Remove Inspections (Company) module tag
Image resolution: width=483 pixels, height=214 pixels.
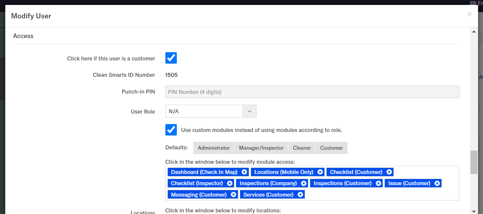click(x=303, y=183)
